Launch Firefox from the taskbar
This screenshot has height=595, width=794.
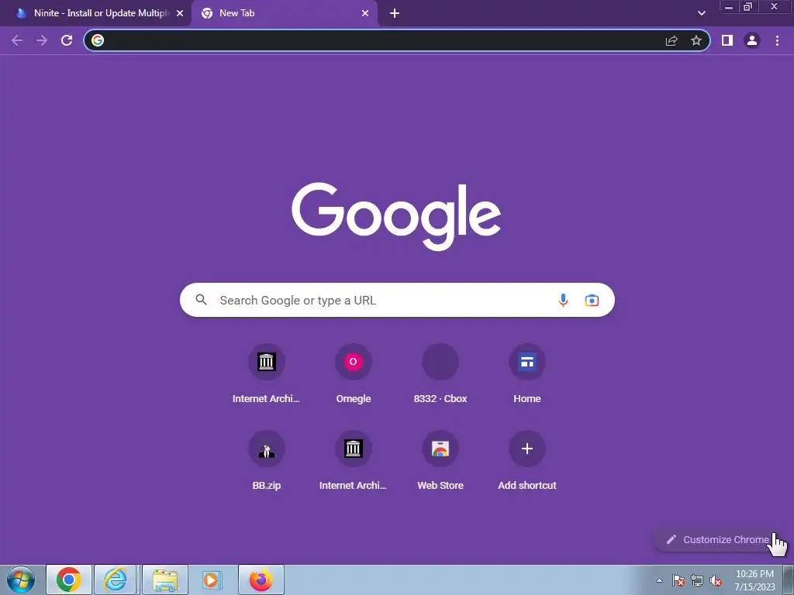point(261,580)
